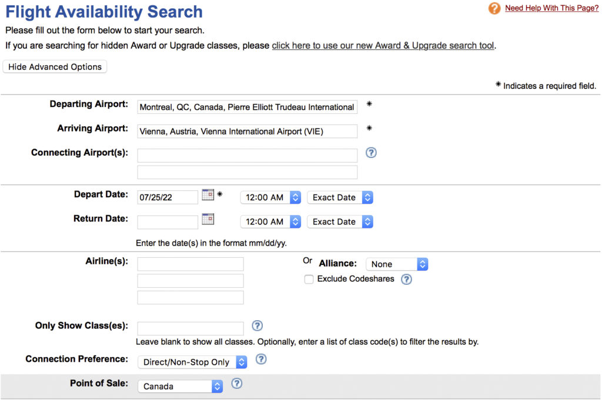The height and width of the screenshot is (400, 602).
Task: Focus the first Airline(s) input box
Action: coord(190,264)
